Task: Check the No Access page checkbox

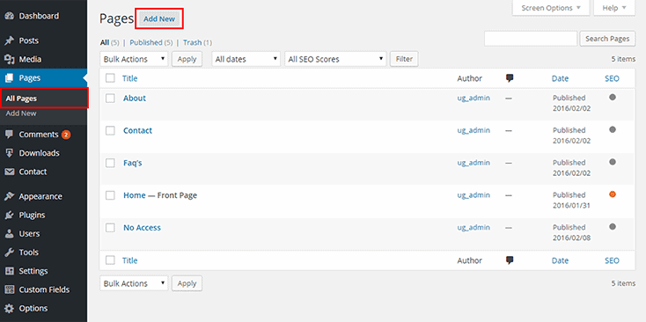Action: (110, 228)
